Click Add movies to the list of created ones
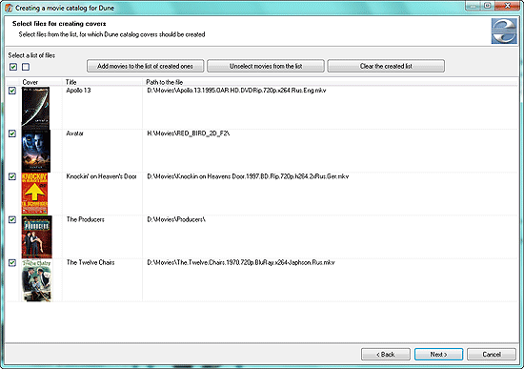 tap(146, 66)
